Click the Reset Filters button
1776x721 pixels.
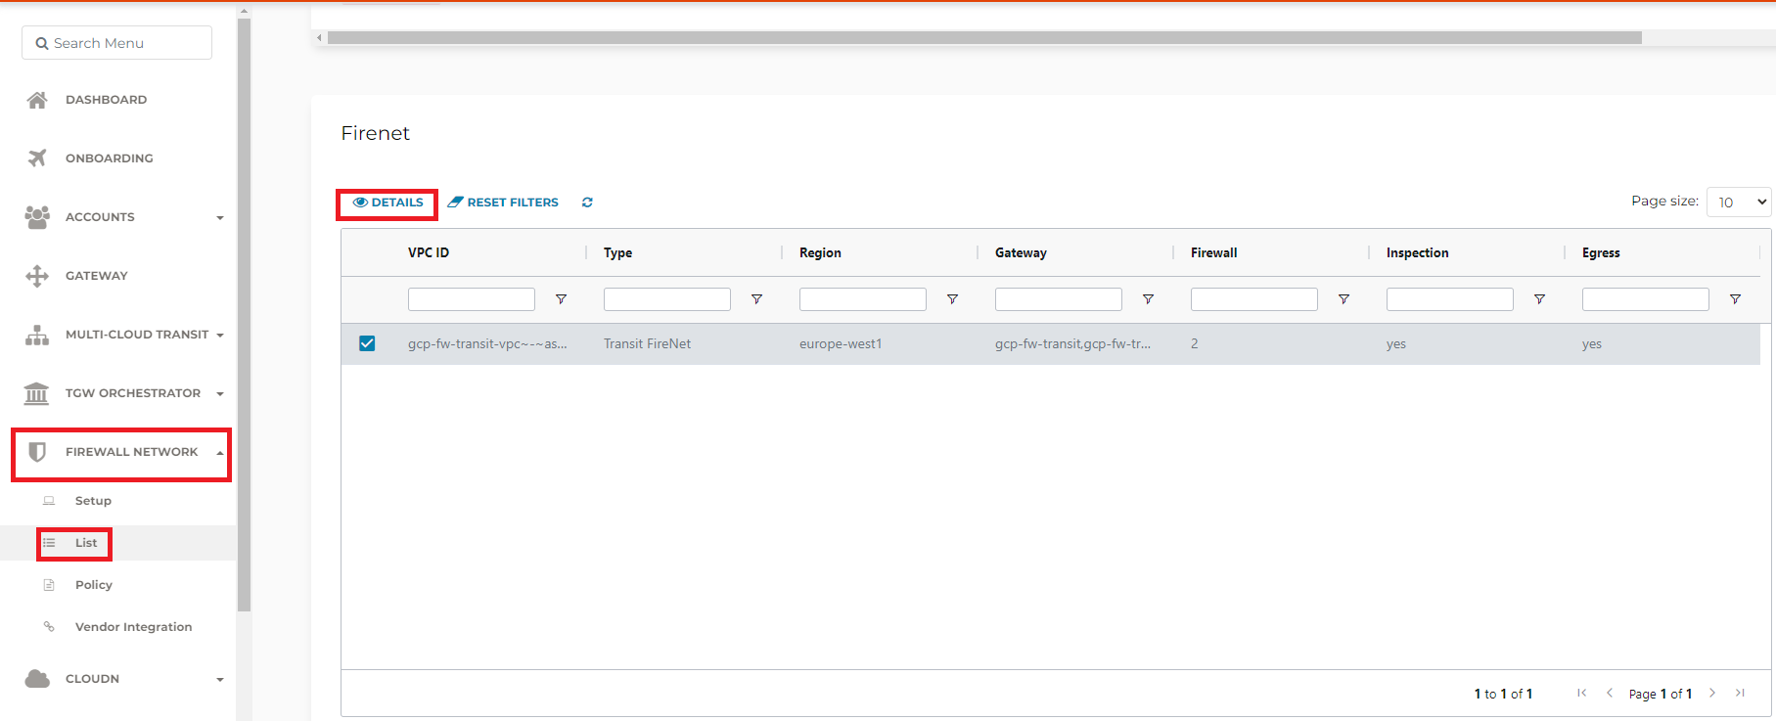point(503,203)
